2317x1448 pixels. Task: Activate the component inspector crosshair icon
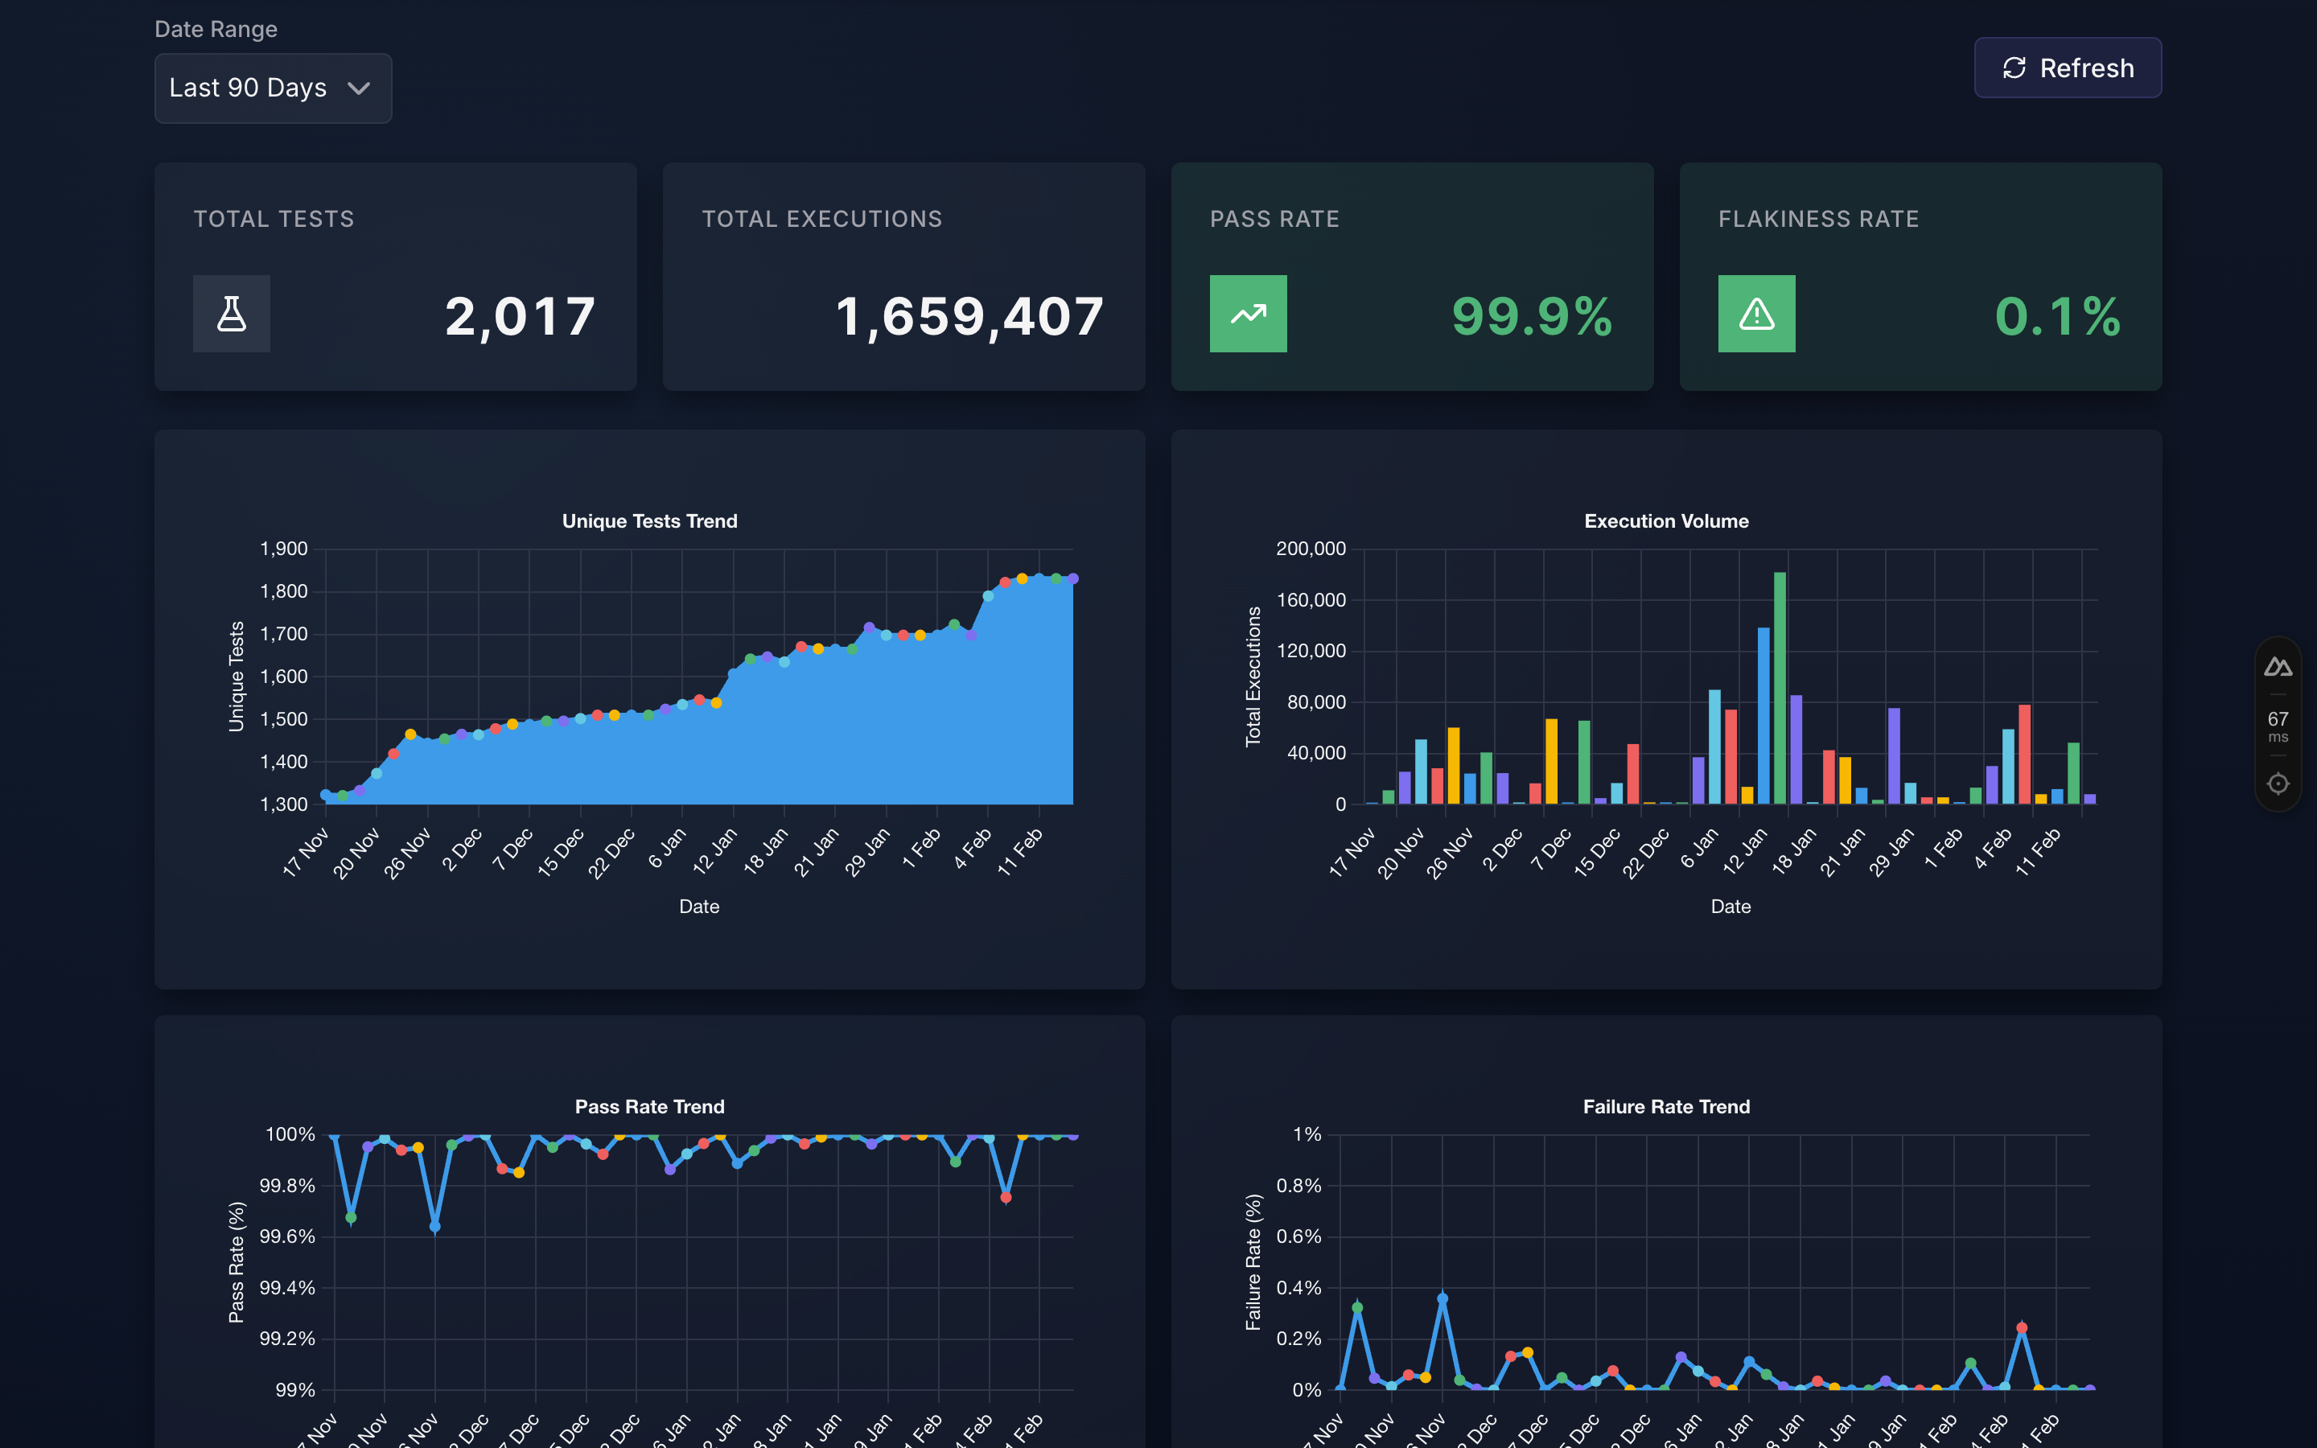pos(2278,784)
